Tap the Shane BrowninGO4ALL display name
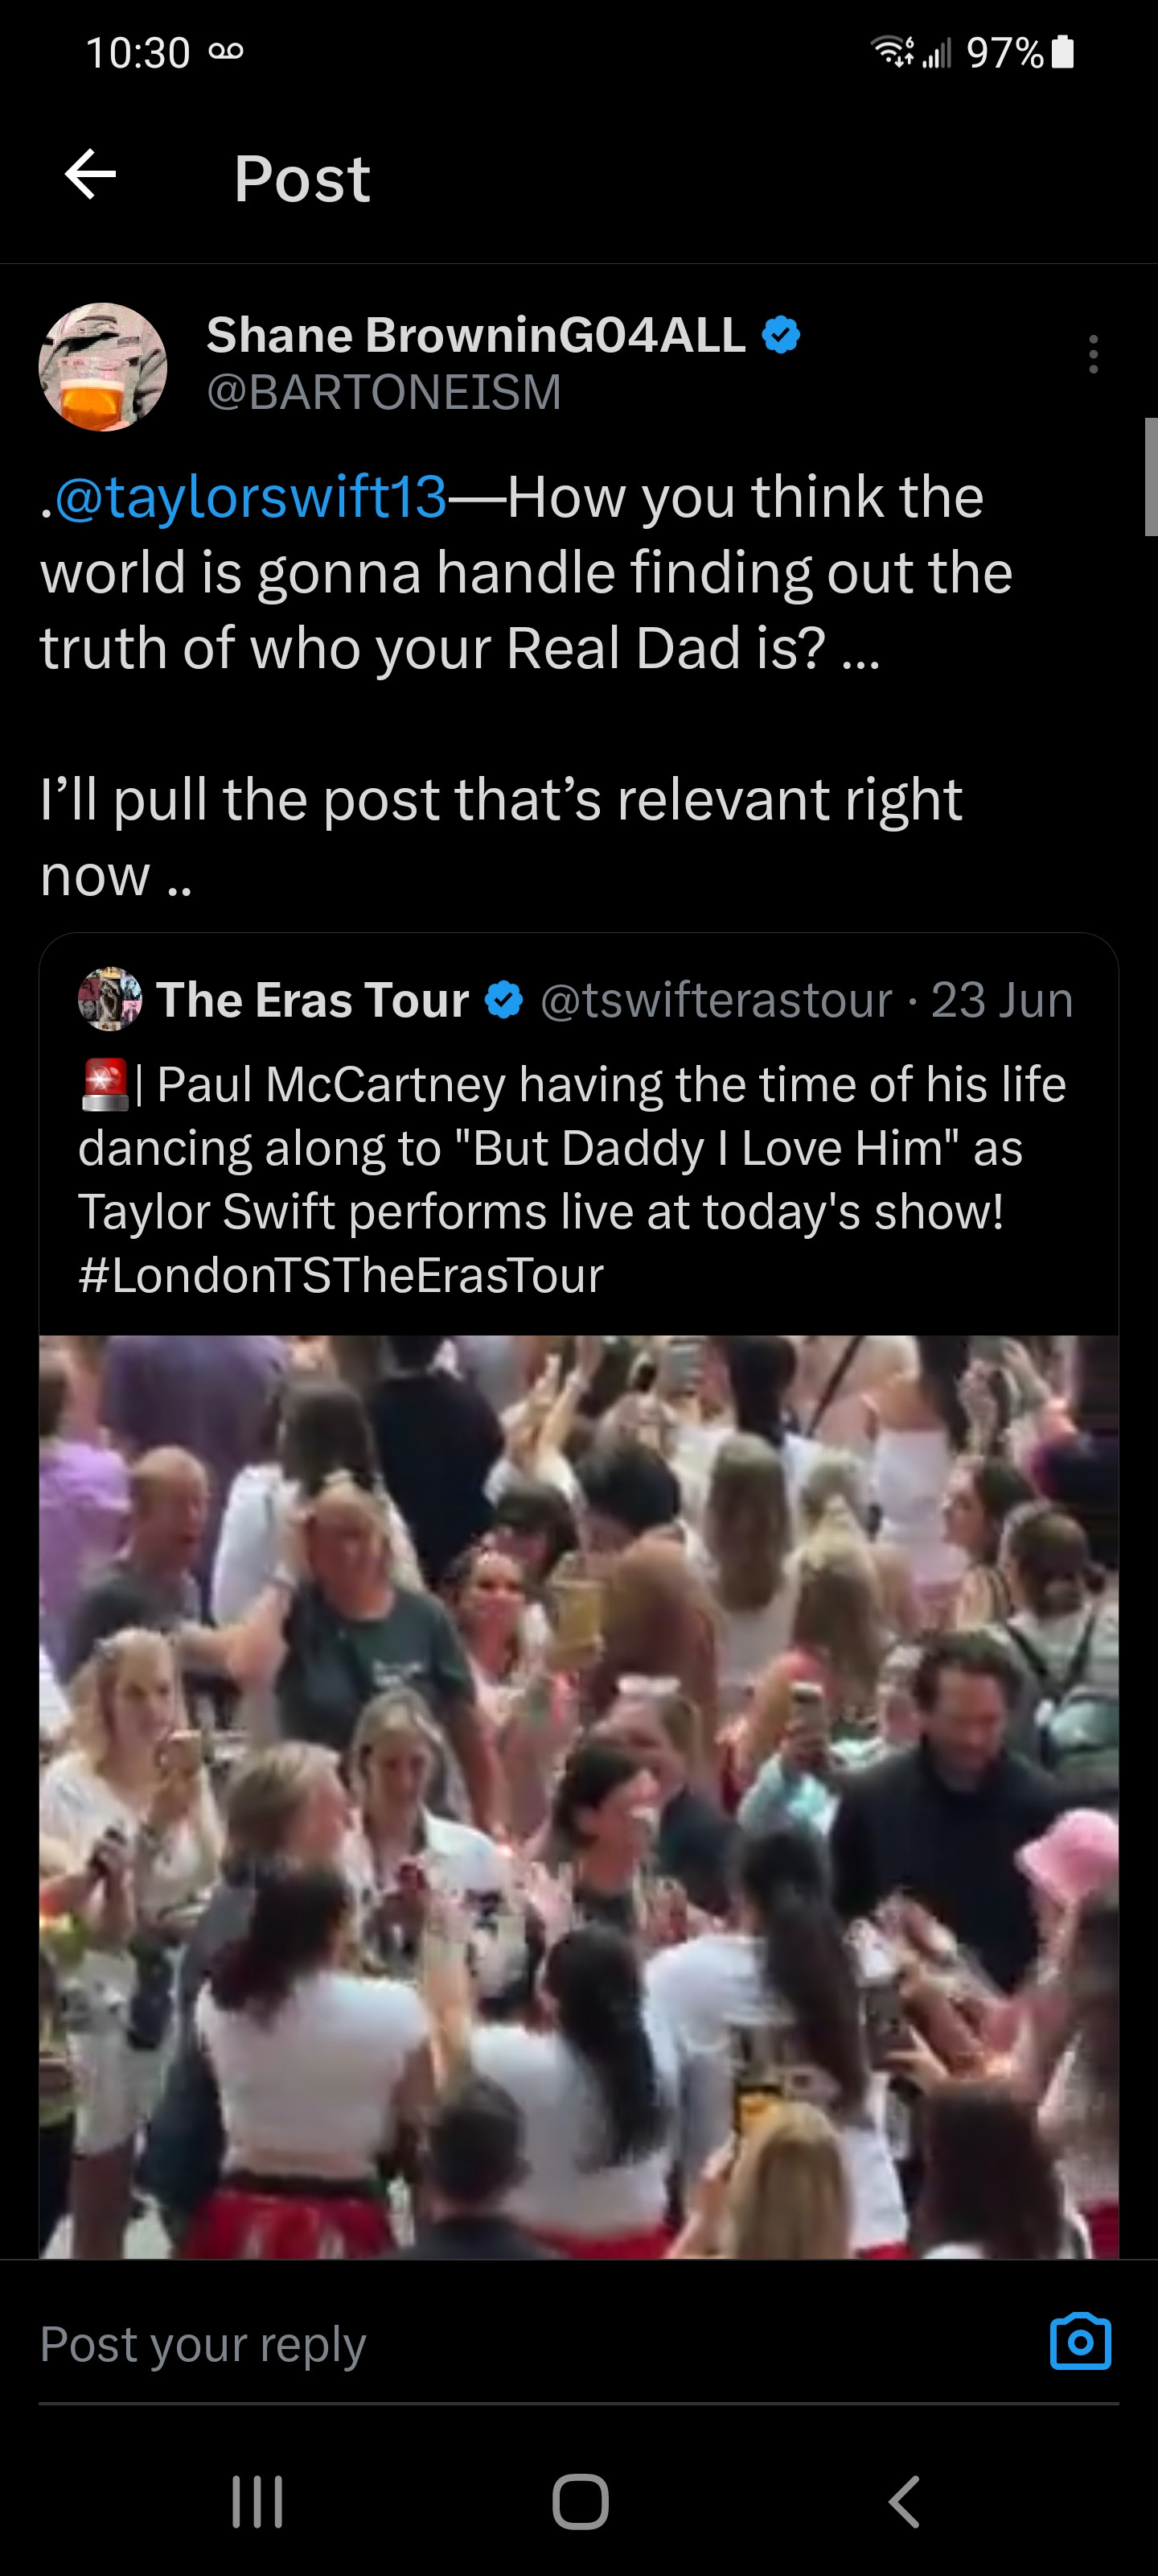 click(475, 335)
